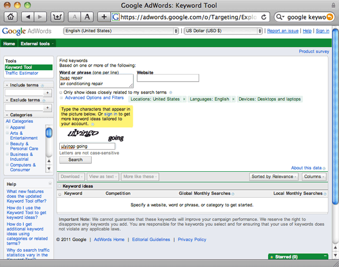Reload the page with the refresh icon
Viewport: 339px width, 267px height.
pos(264,17)
